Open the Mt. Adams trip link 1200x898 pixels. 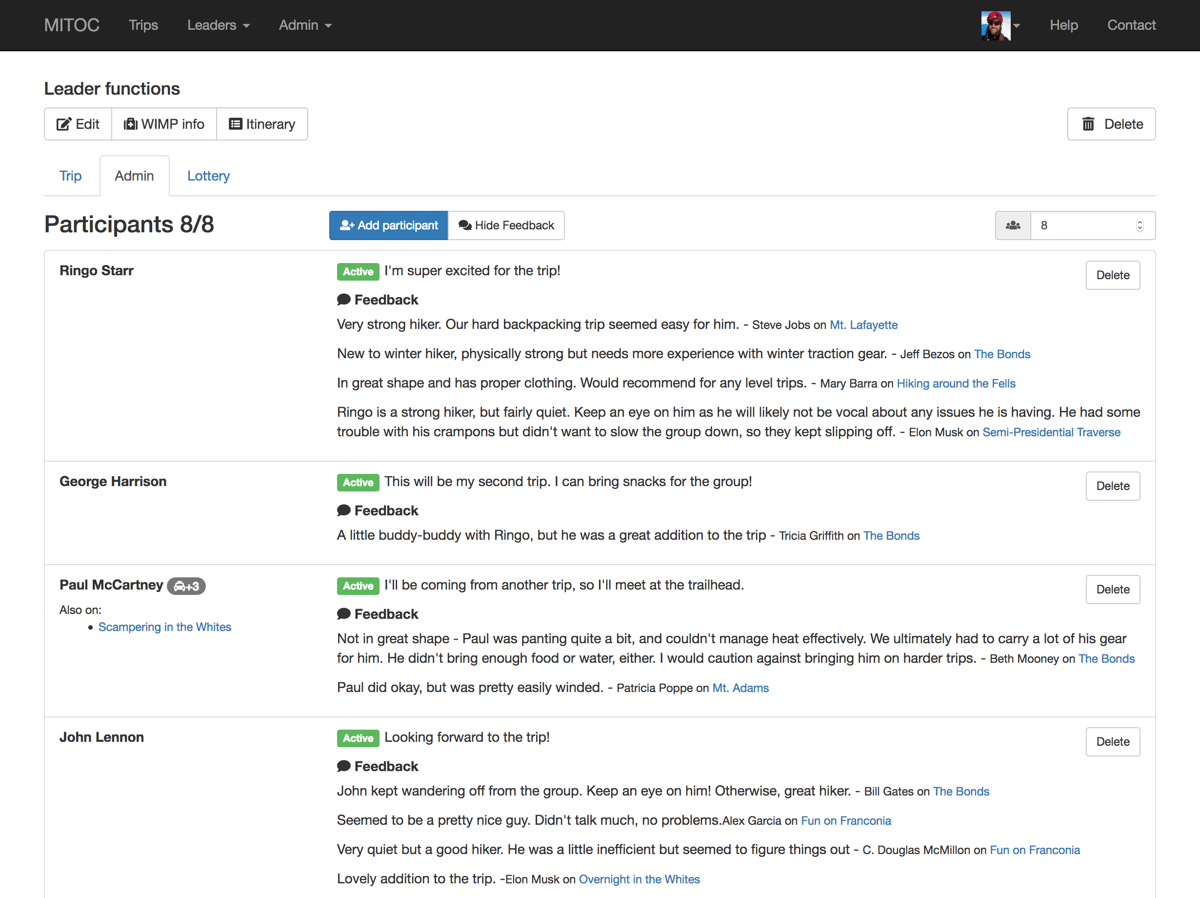[x=740, y=688]
